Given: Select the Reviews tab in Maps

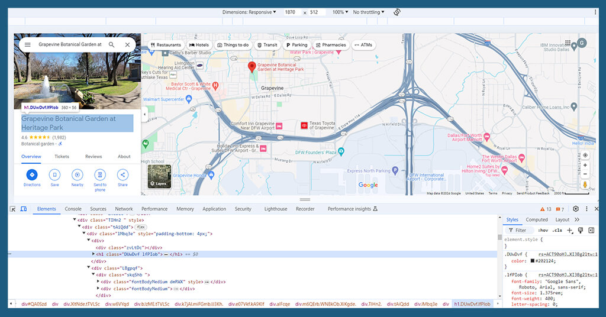Looking at the screenshot, I should [x=94, y=157].
